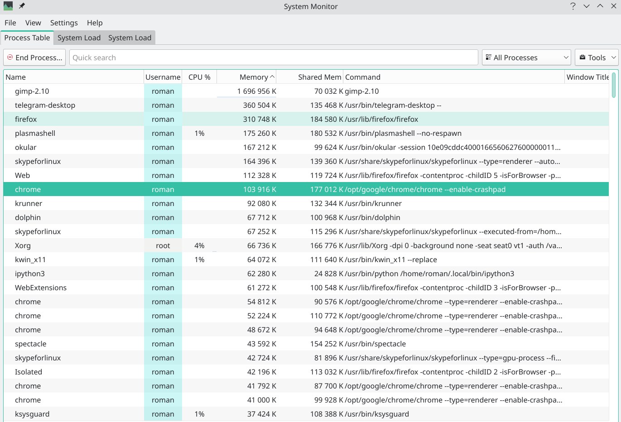This screenshot has width=621, height=422.
Task: Minimize window using title bar down chevron
Action: (587, 6)
